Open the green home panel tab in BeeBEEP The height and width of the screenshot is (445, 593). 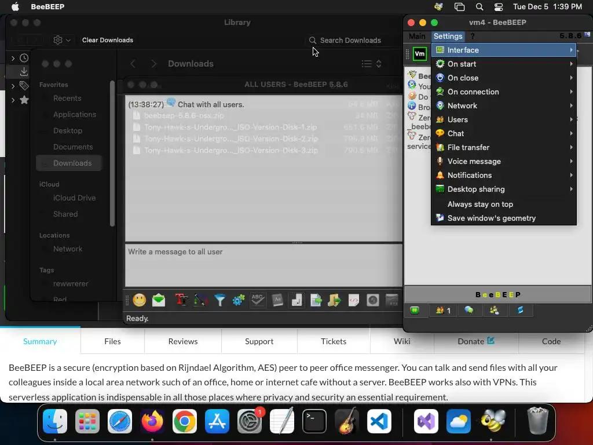pyautogui.click(x=415, y=311)
